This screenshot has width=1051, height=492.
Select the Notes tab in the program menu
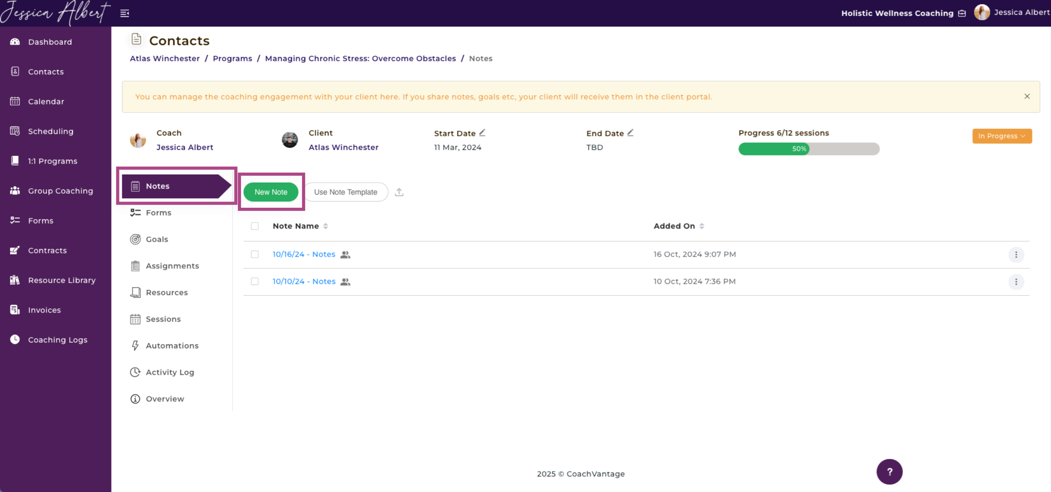(x=177, y=186)
